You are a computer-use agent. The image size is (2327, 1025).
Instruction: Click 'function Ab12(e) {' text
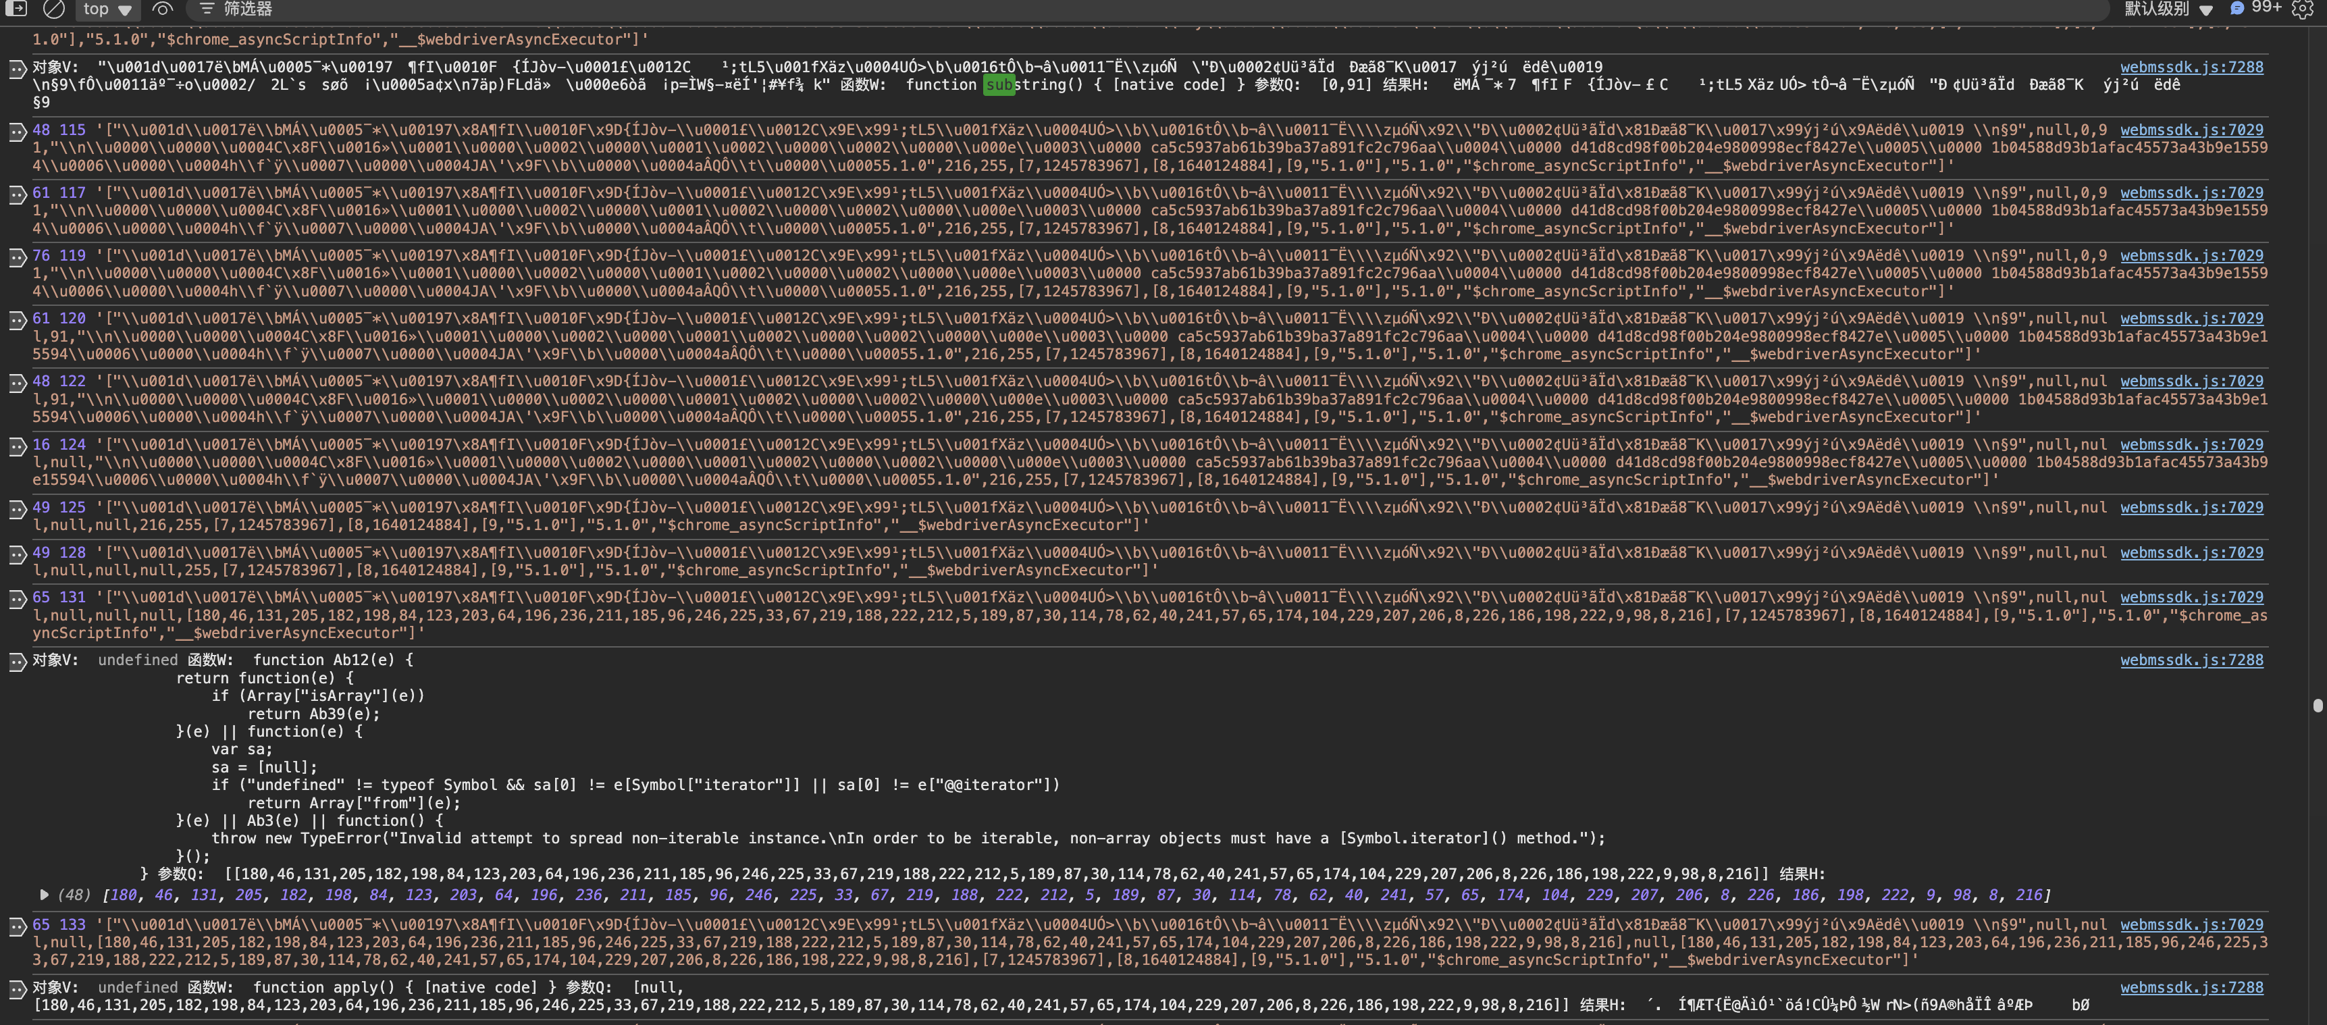pos(332,660)
